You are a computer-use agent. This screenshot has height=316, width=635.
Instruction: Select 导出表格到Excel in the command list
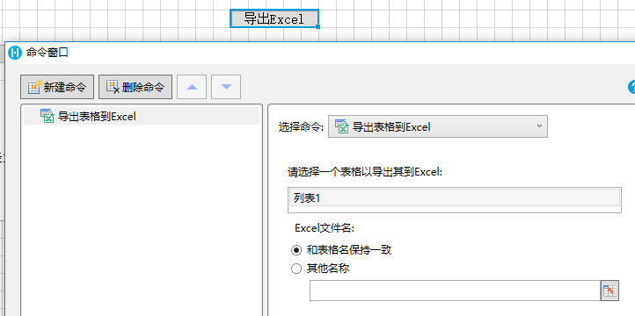pyautogui.click(x=142, y=117)
